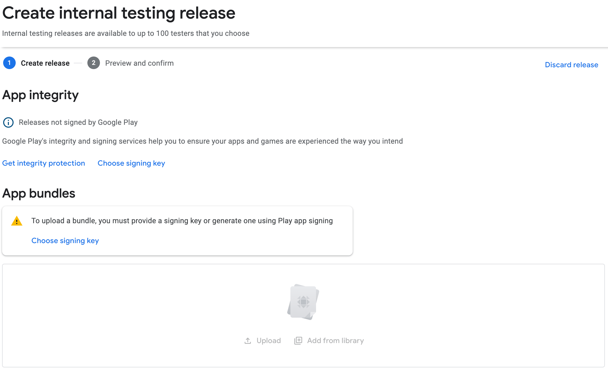Click the "App bundles" heading
This screenshot has width=608, height=370.
(x=39, y=194)
